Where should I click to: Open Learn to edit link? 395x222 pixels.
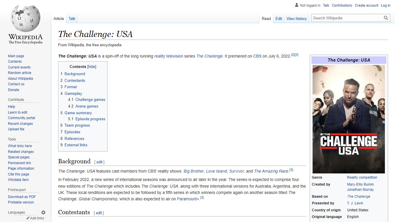point(18,112)
